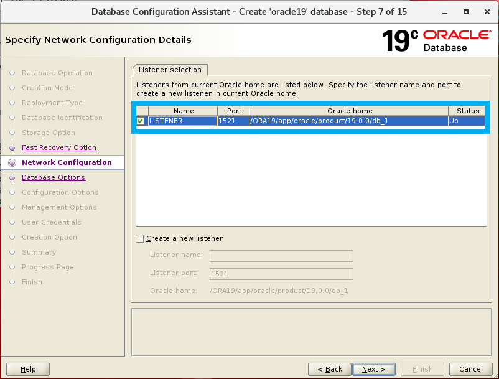
Task: Click the User Credentials step
Action: tap(52, 222)
